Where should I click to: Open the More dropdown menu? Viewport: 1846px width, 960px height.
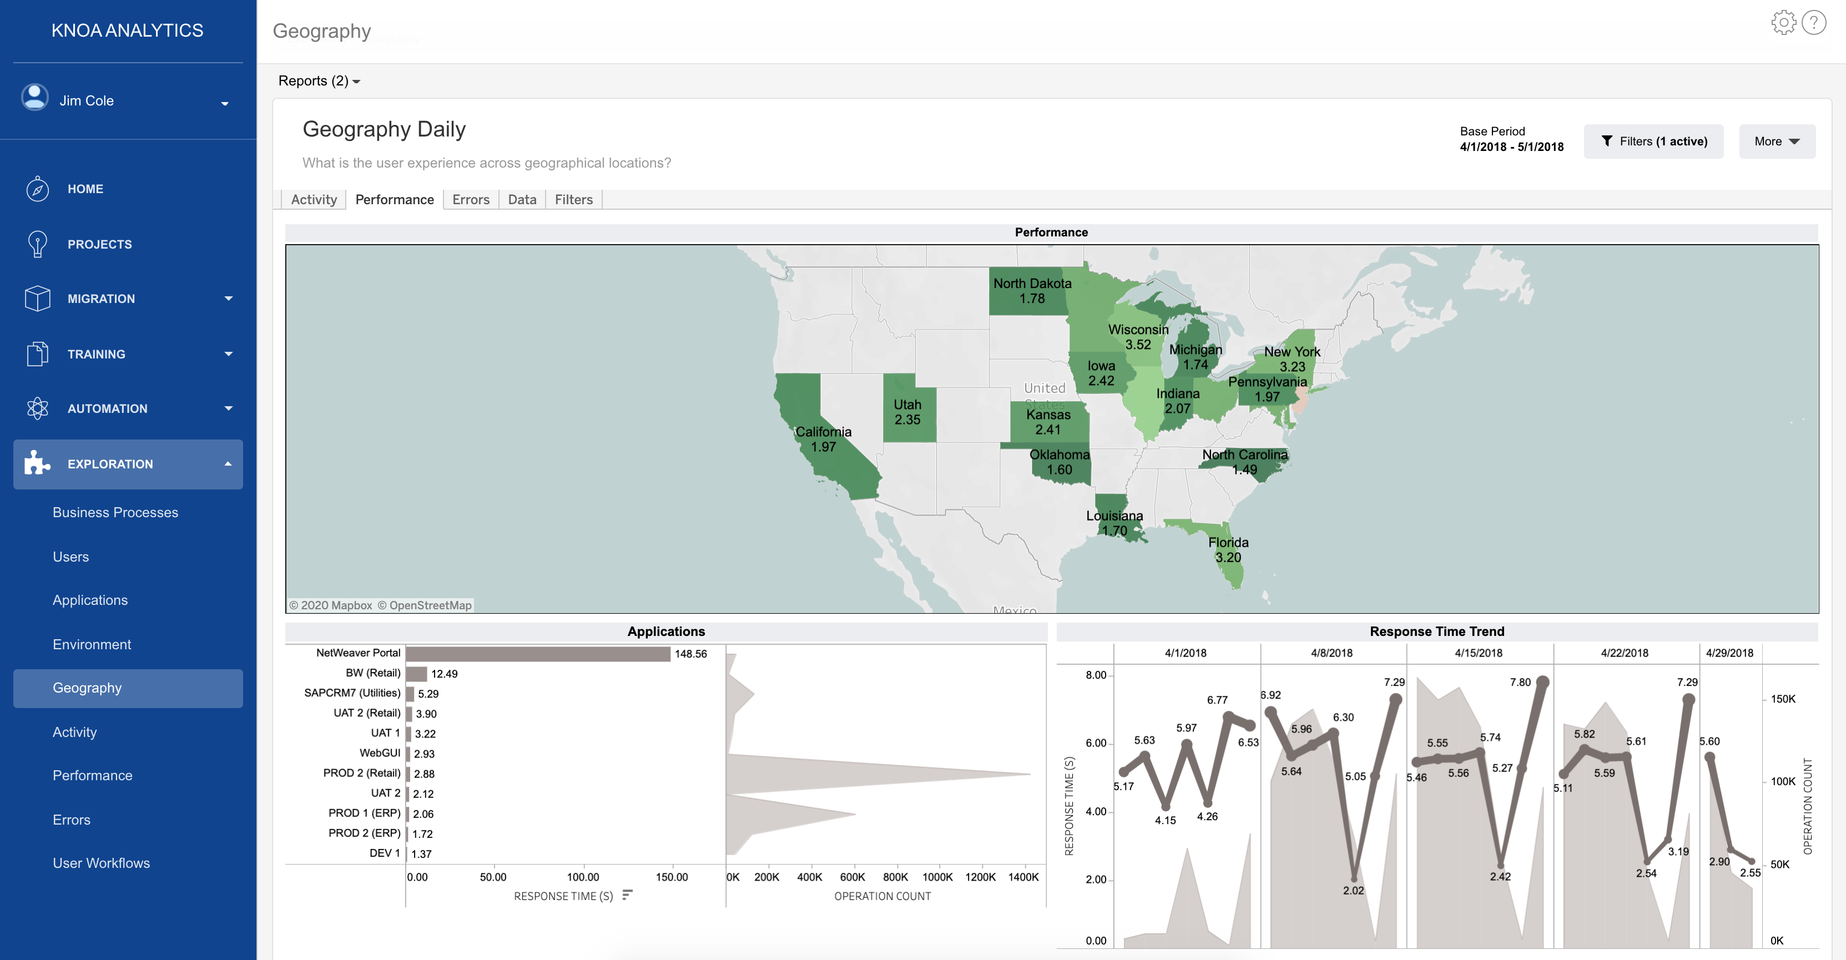tap(1777, 141)
